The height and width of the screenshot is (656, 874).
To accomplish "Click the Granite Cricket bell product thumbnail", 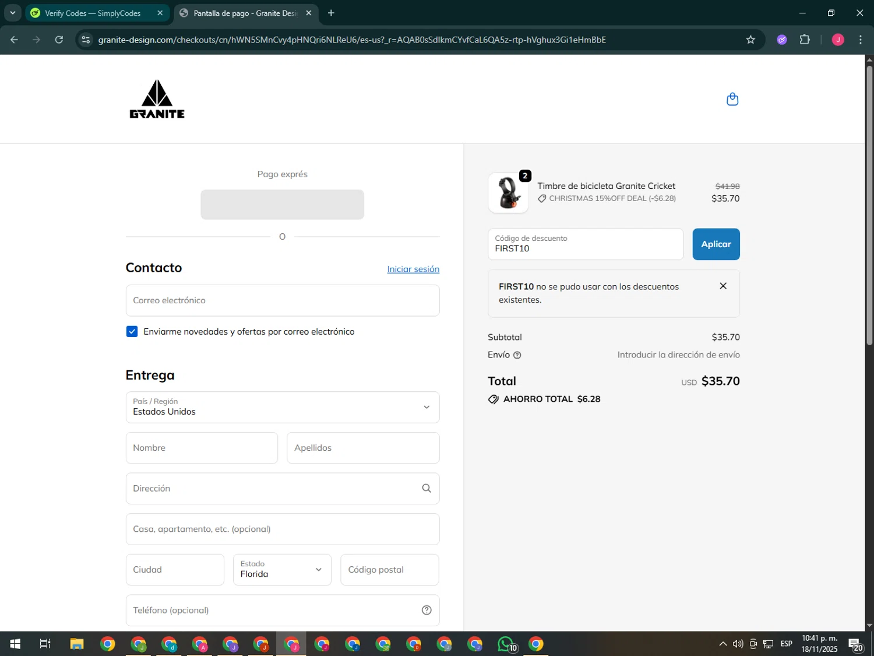I will [x=509, y=192].
